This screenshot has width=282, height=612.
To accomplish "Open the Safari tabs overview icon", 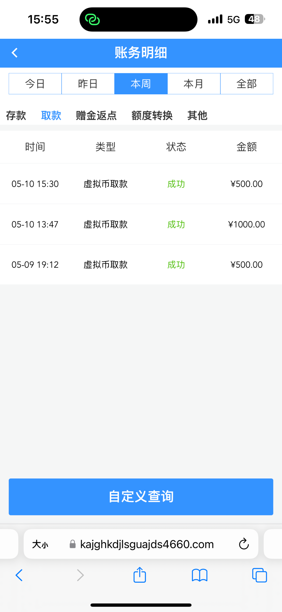I will point(259,575).
